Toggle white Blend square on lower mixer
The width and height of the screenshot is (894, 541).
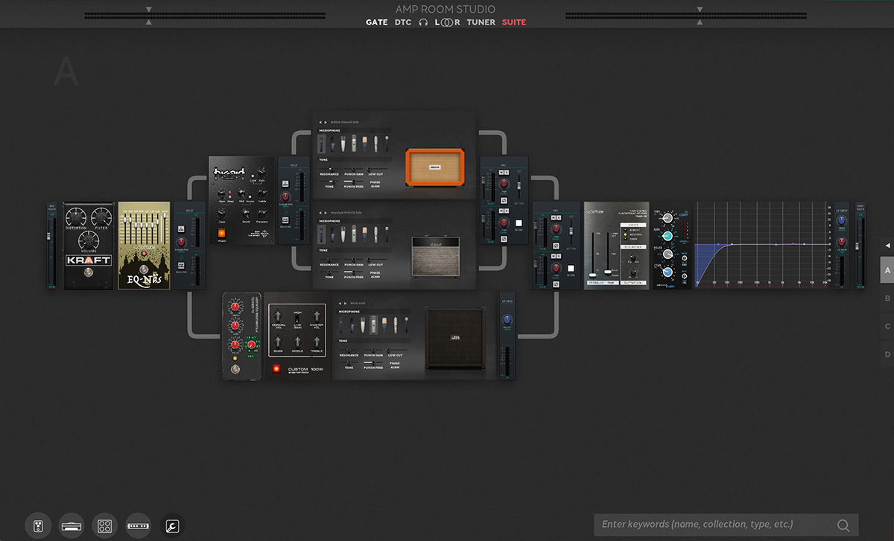[571, 269]
